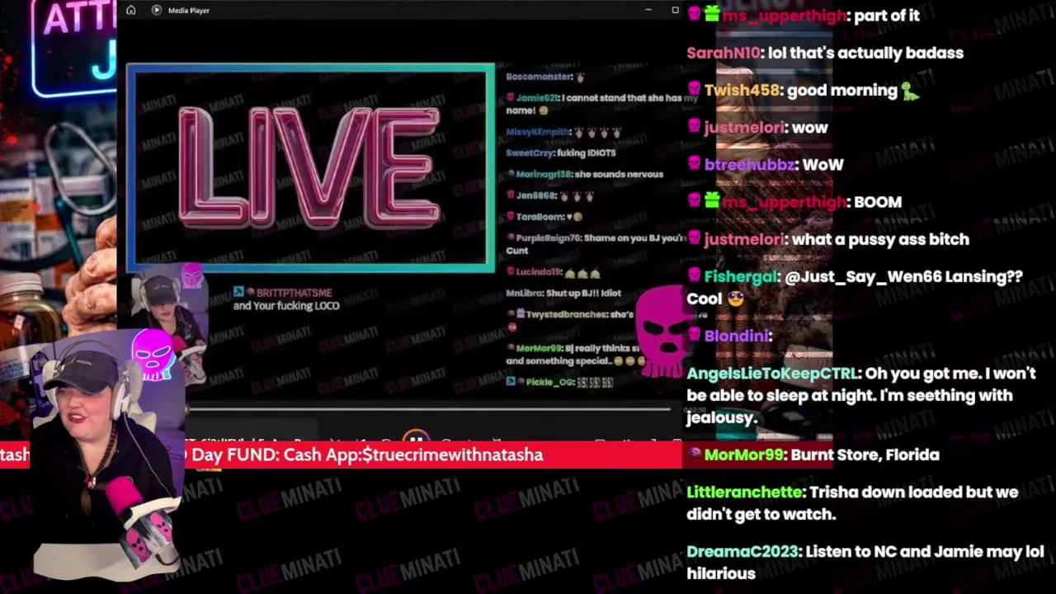Screen dimensions: 1056x594
Task: Click the pink mask badge beside Twish458
Action: point(694,90)
